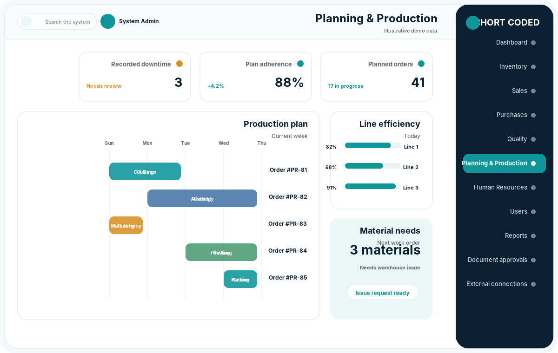Click the orange Recorded downtime indicator dot
This screenshot has width=558, height=353.
pyautogui.click(x=179, y=64)
